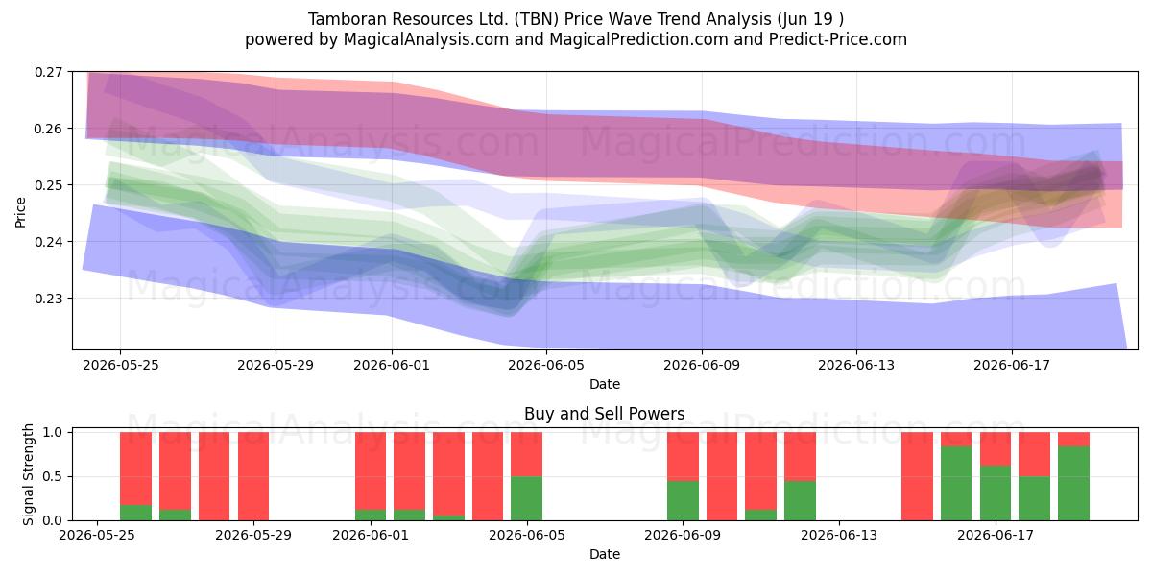Click the bar at the 2026-06-01 tick
Image resolution: width=1152 pixels, height=576 pixels.
point(371,476)
